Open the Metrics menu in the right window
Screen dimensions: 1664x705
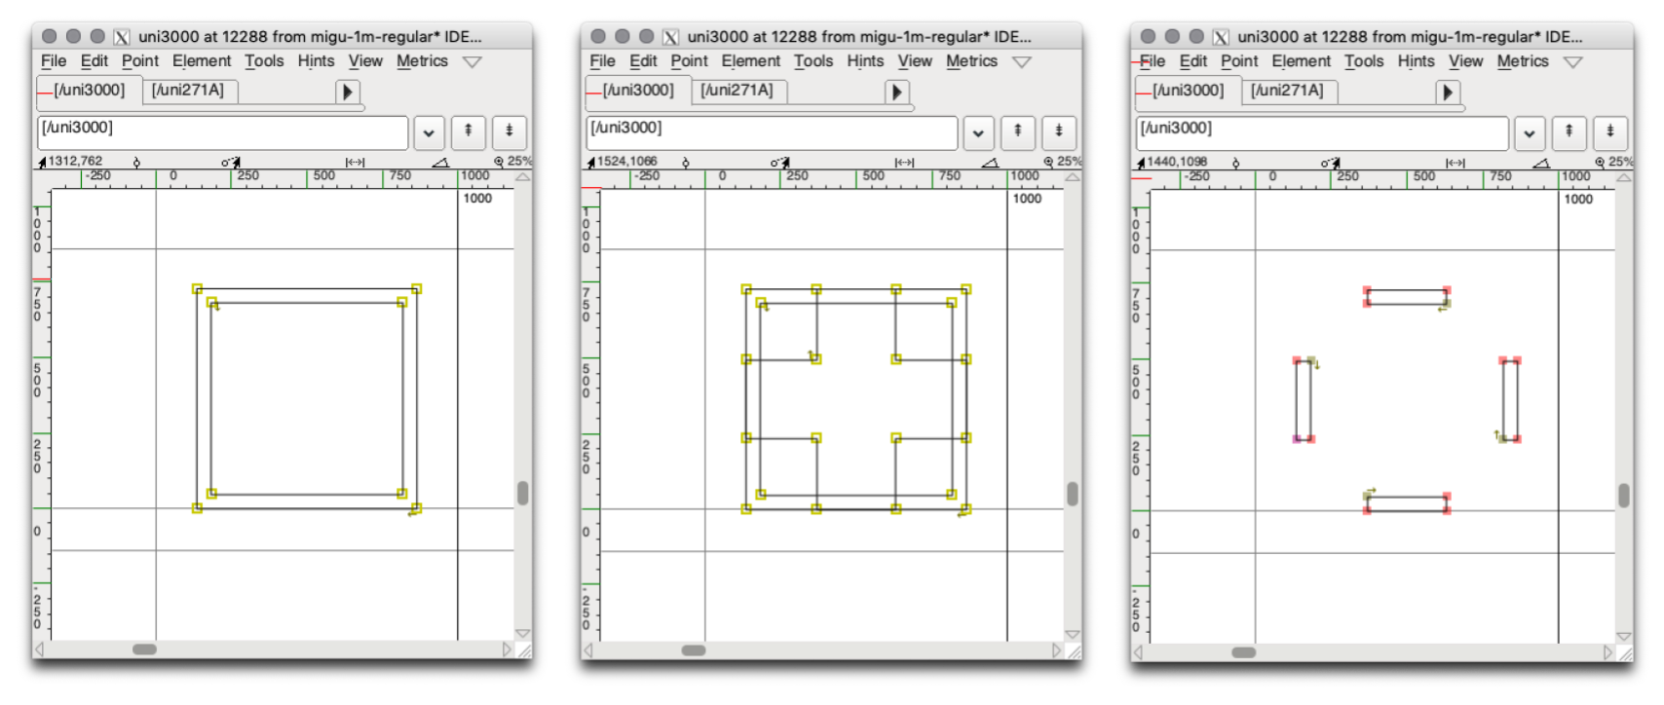click(1523, 61)
